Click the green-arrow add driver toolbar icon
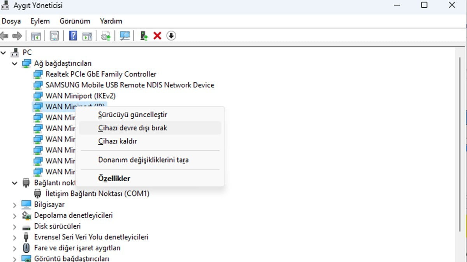Viewport: 467px width, 262px height. 144,36
